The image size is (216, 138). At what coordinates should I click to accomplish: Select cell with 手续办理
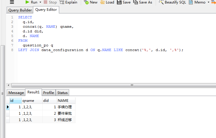(66, 107)
